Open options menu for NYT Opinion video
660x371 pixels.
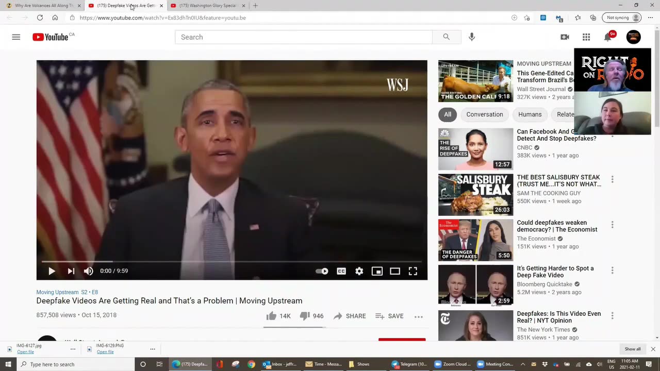[x=612, y=315]
